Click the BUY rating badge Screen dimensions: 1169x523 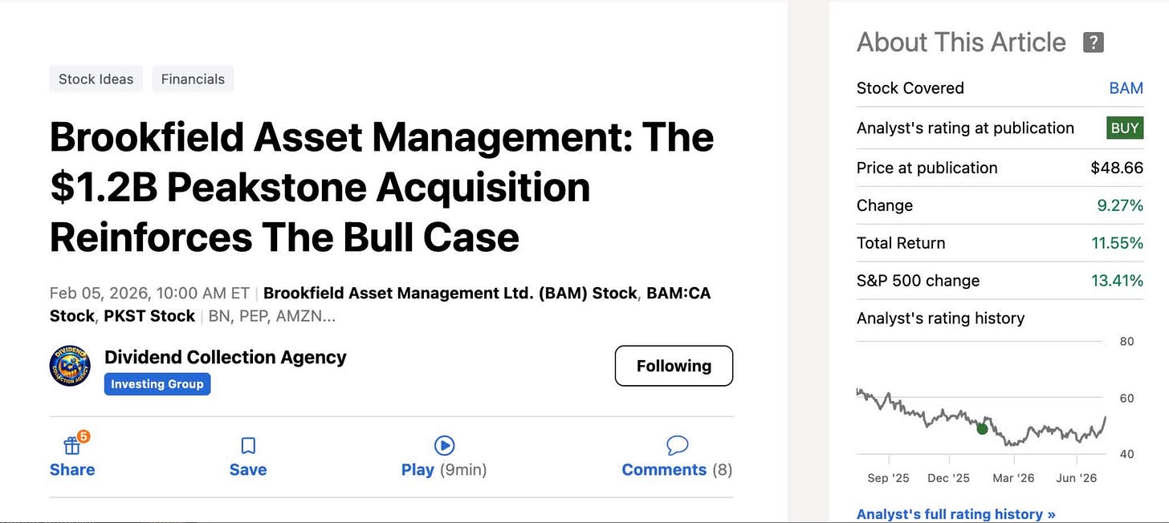(1125, 128)
